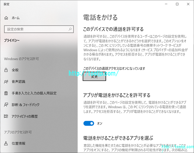
Task: Click the lock icon beside 全般
Action: 6,70
